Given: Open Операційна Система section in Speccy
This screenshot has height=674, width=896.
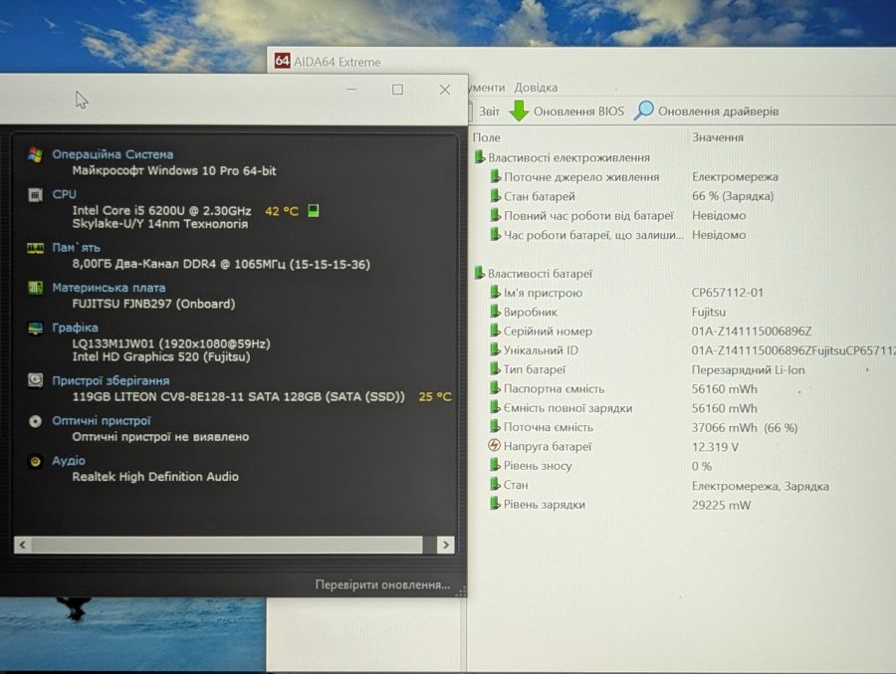Looking at the screenshot, I should click(112, 154).
